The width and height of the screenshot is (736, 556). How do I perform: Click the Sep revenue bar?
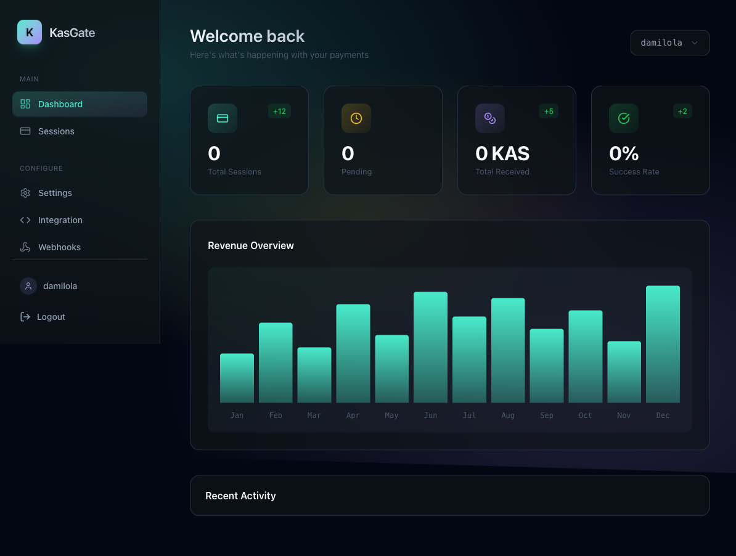click(547, 366)
